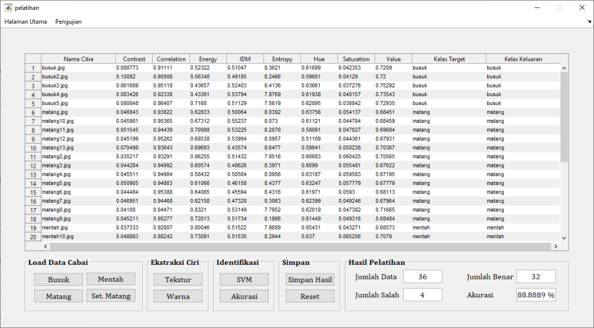Image resolution: width=594 pixels, height=328 pixels.
Task: Click the menu bar overflow arrow icon
Action: 589,21
